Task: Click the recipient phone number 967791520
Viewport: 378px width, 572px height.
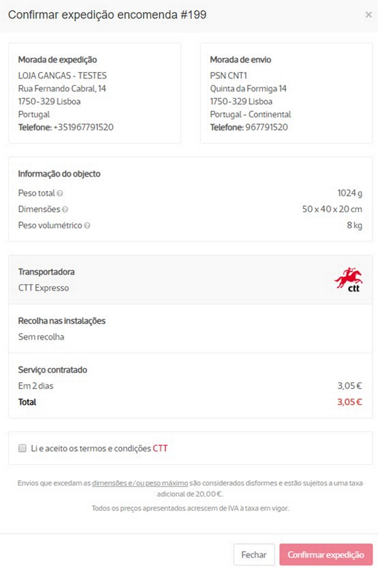Action: (x=266, y=127)
